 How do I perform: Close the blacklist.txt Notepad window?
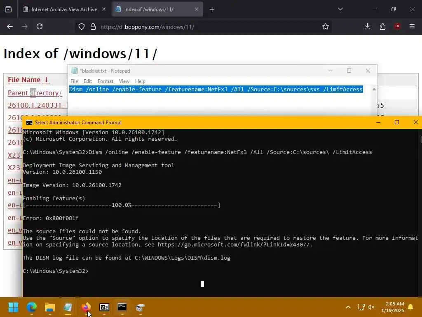point(368,71)
